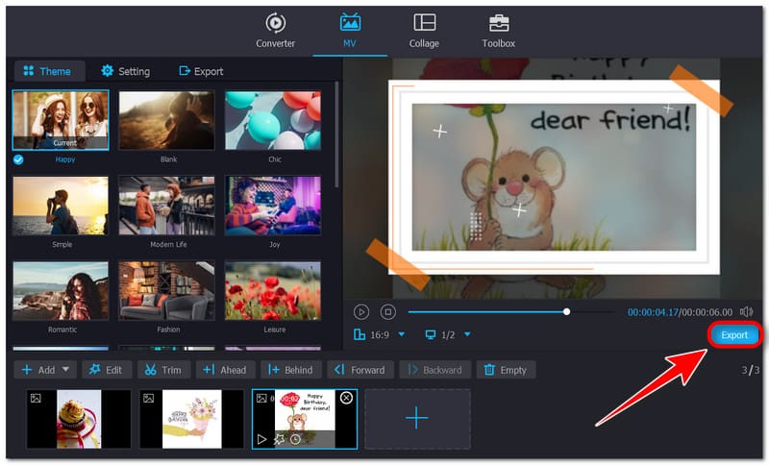Open the Toolbox module
The height and width of the screenshot is (465, 769).
[x=498, y=29]
